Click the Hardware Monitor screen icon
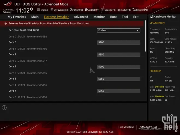Image resolution: width=180 pixels, height=135 pixels. [x=151, y=17]
